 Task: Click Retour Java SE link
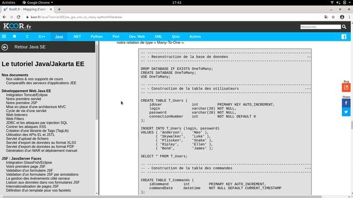click(30, 47)
